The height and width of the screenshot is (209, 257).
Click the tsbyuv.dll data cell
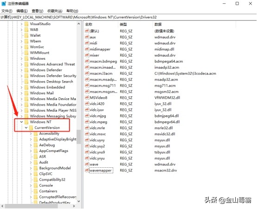(162, 152)
